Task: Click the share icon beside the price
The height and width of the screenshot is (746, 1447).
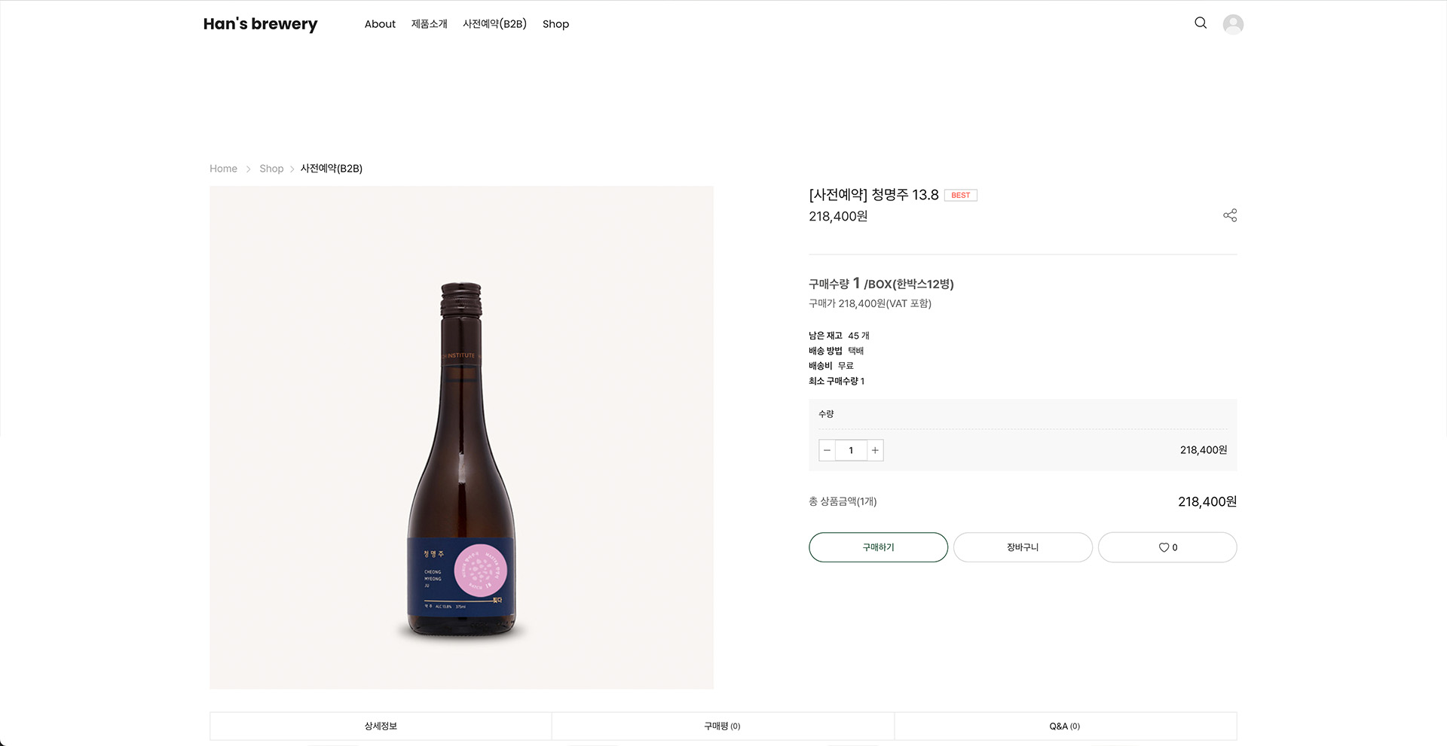Action: coord(1230,216)
